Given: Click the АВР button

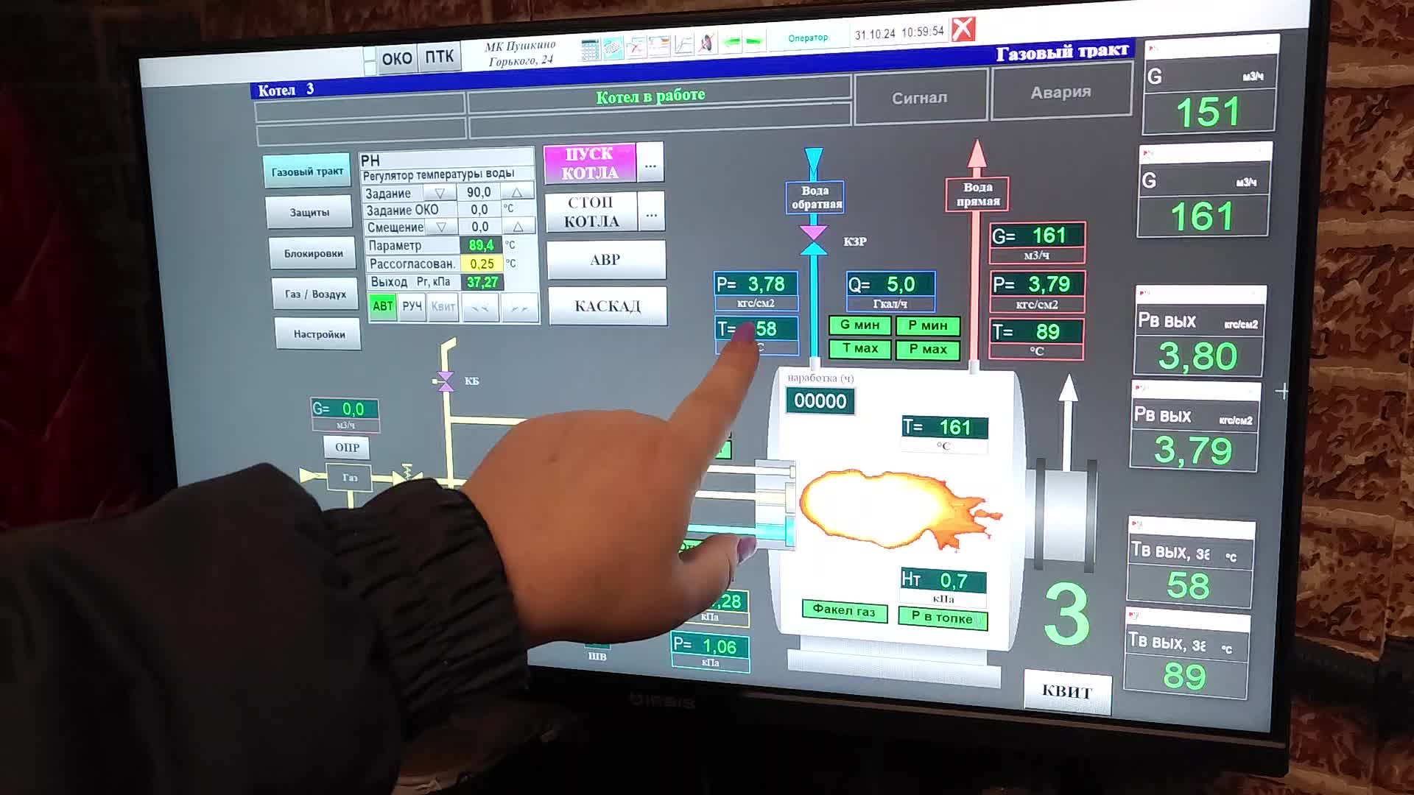Looking at the screenshot, I should [605, 260].
